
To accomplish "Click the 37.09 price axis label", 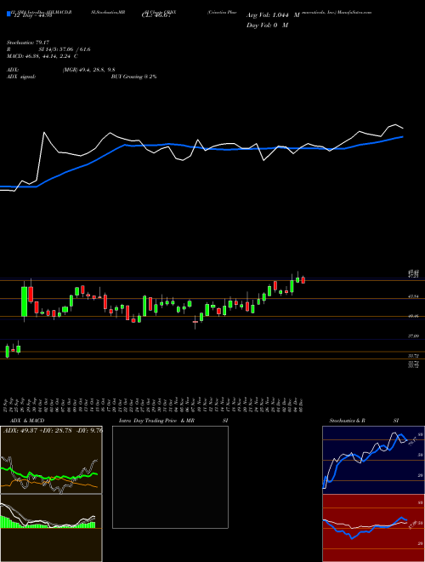I will point(414,336).
